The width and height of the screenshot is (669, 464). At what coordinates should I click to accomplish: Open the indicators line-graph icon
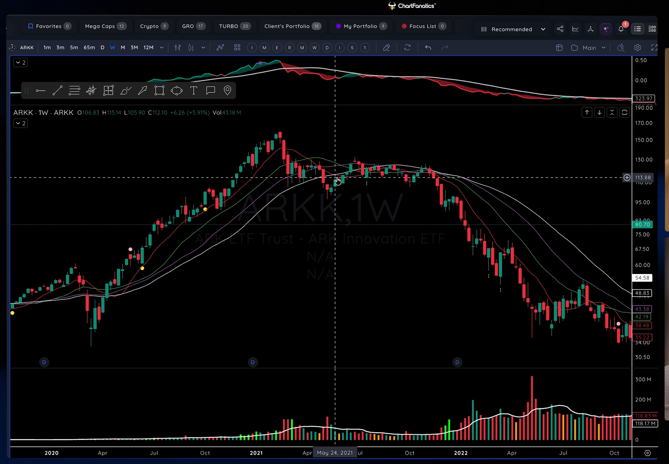pyautogui.click(x=220, y=48)
